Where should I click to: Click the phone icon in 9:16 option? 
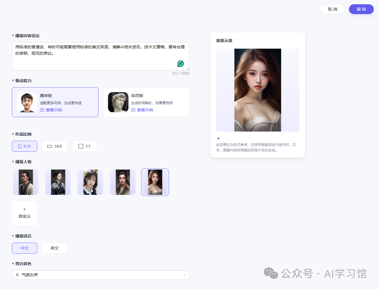(20, 146)
